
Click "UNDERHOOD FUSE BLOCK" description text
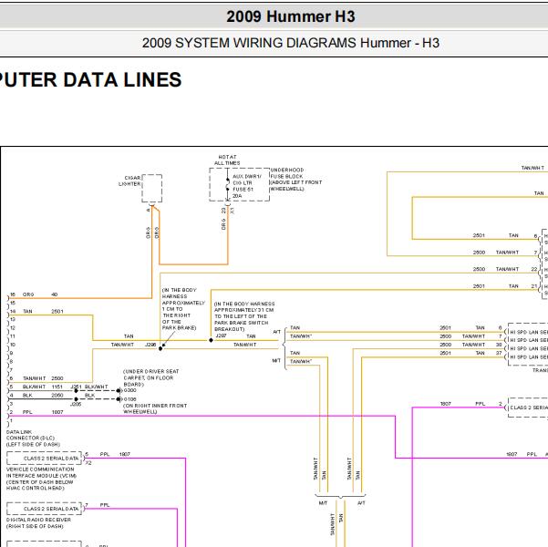[295, 180]
